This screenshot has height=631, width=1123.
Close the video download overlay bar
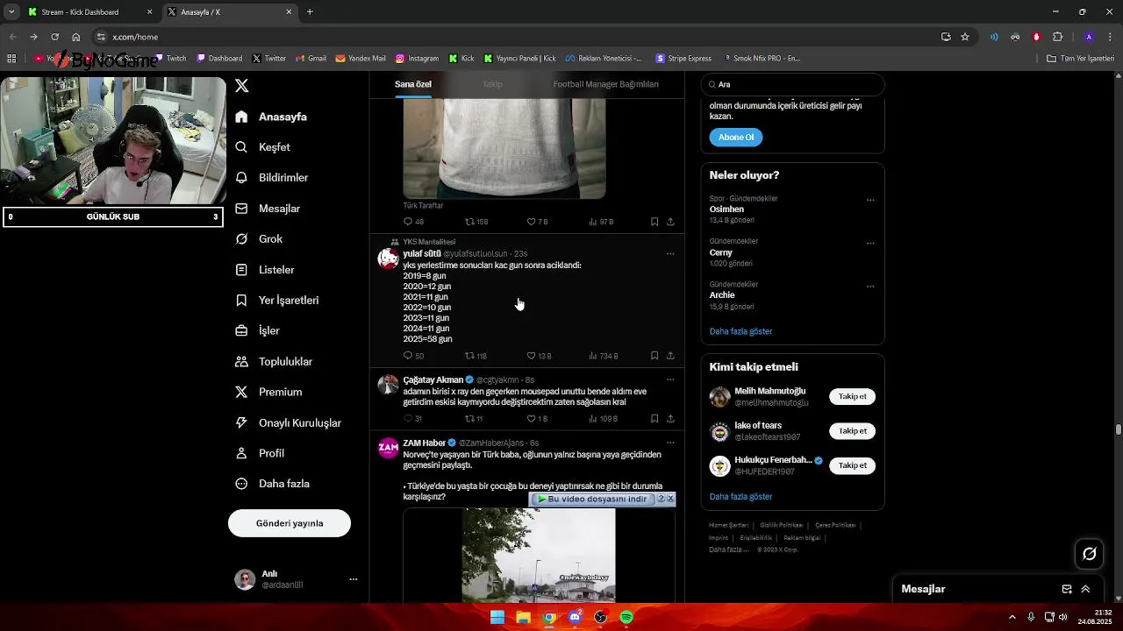click(x=670, y=499)
